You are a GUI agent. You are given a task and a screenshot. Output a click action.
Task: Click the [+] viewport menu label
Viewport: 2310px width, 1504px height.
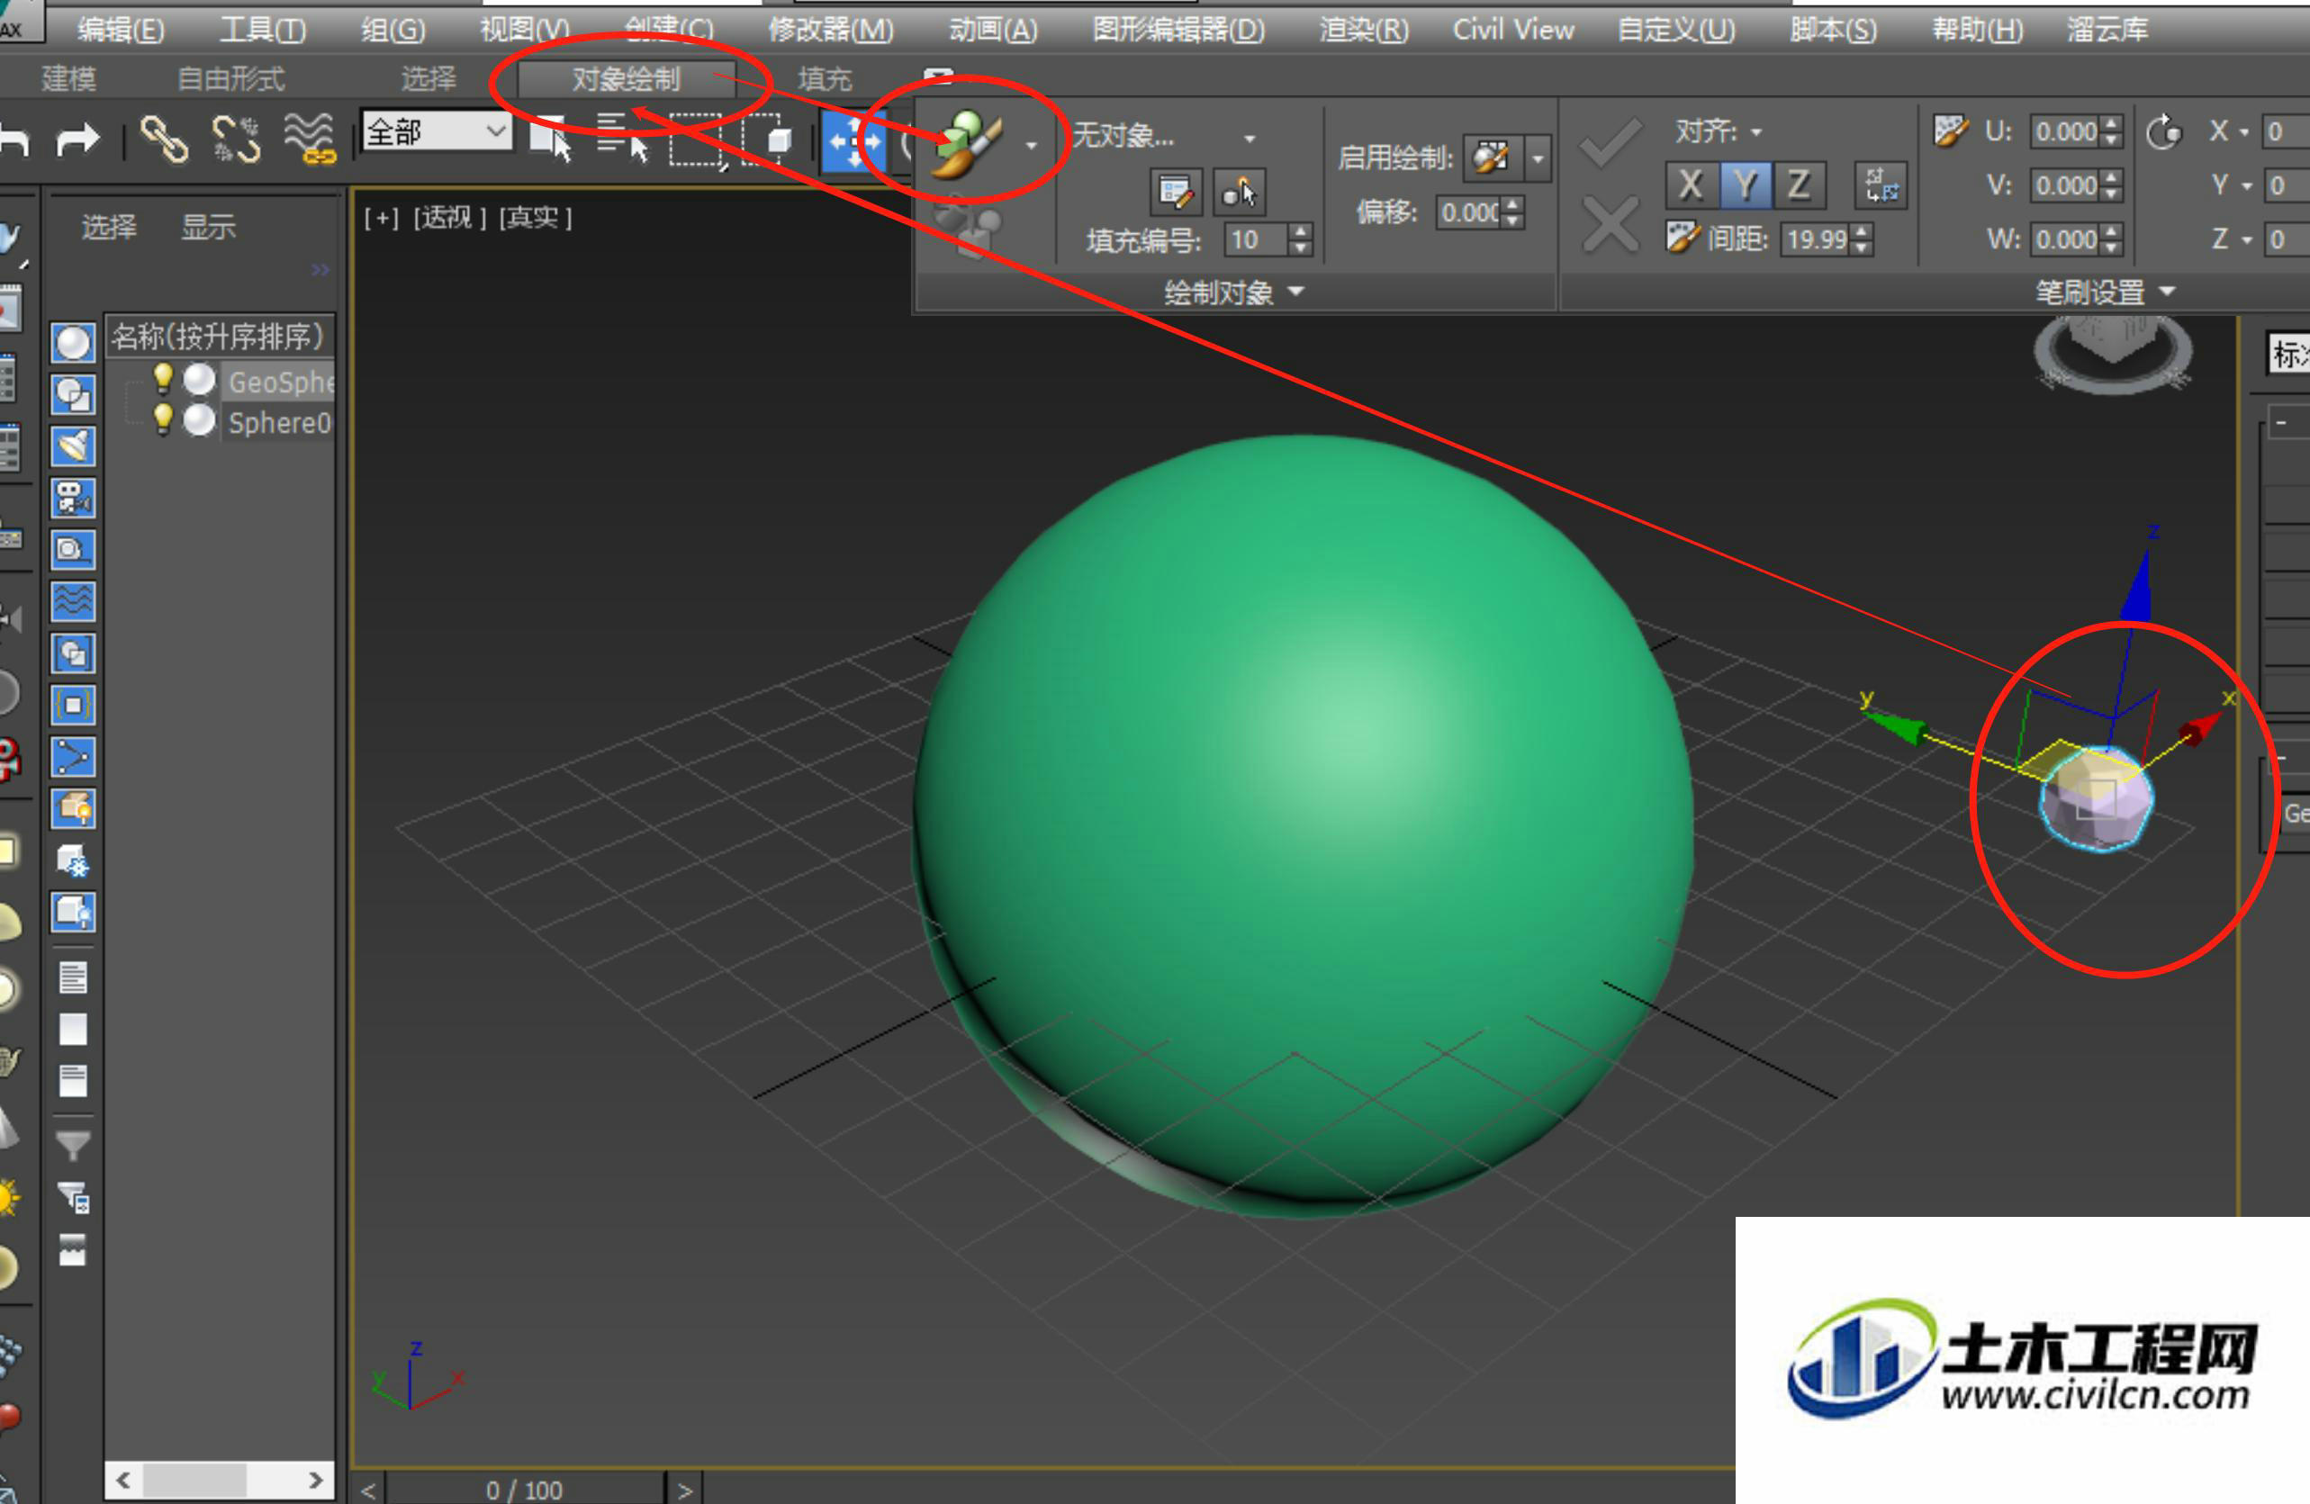click(x=382, y=217)
